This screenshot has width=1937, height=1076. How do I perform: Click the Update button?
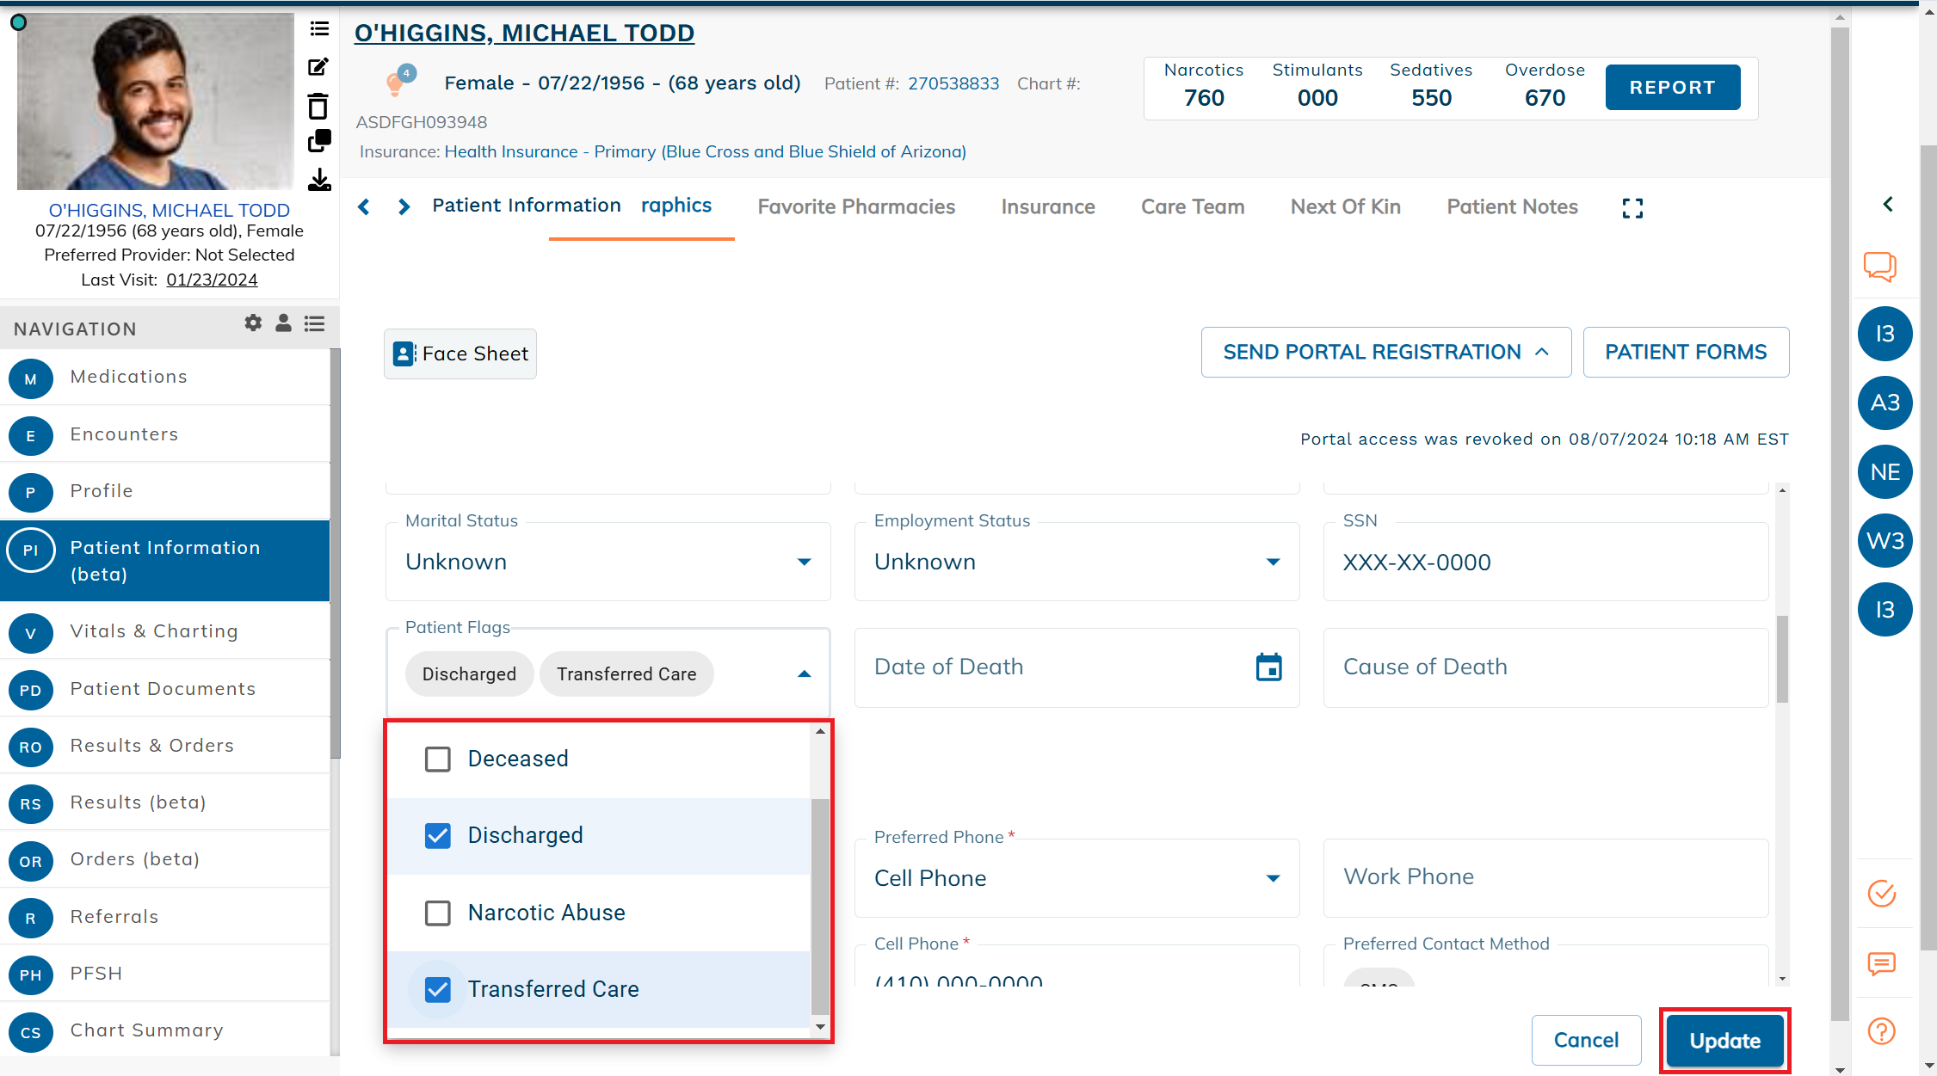pyautogui.click(x=1724, y=1041)
